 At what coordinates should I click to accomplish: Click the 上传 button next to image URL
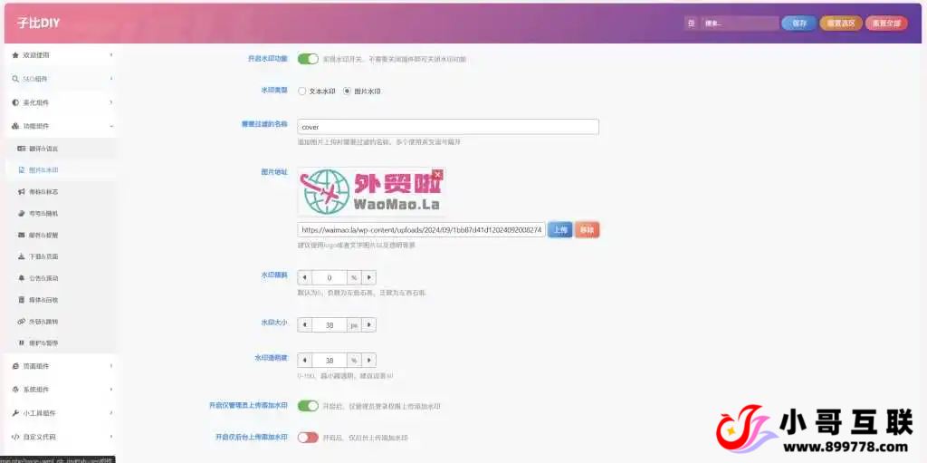(x=559, y=230)
